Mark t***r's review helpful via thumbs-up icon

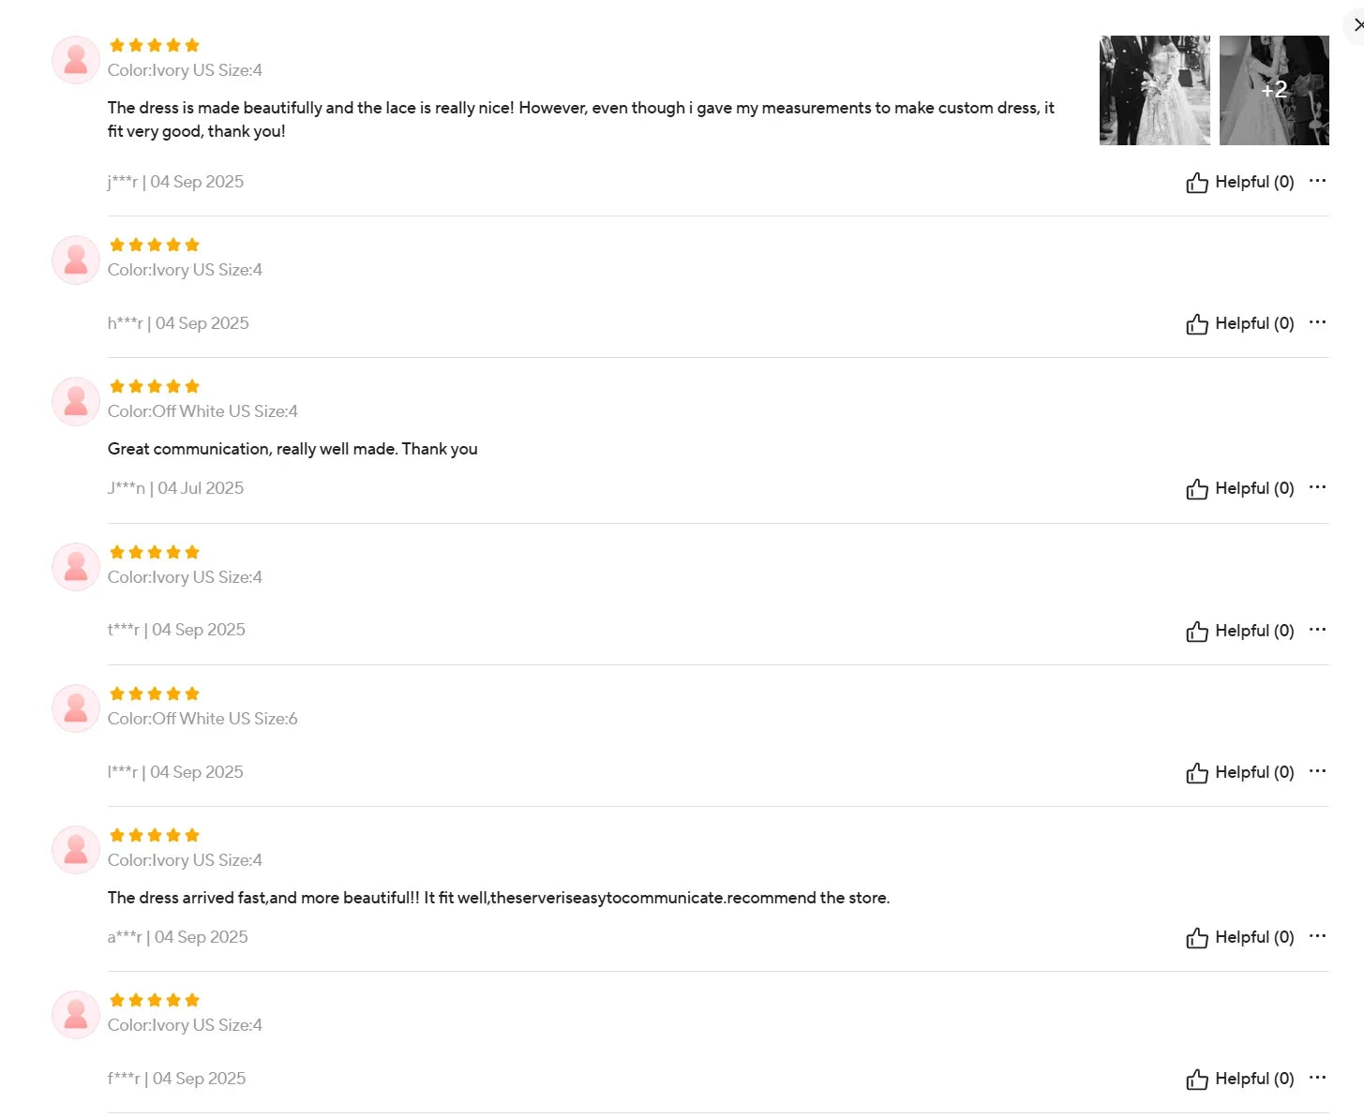click(1196, 632)
